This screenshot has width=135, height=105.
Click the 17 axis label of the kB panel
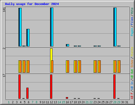pyautogui.click(x=4, y=75)
